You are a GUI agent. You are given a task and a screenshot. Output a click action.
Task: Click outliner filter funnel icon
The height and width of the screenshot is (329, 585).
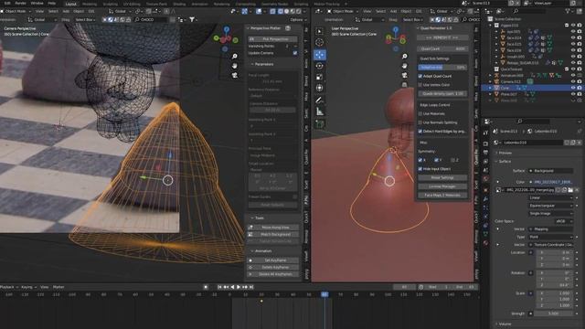(x=569, y=11)
